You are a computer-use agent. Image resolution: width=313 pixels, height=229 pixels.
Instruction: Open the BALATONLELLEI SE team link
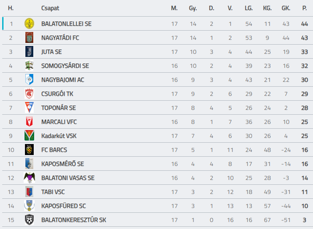click(66, 24)
